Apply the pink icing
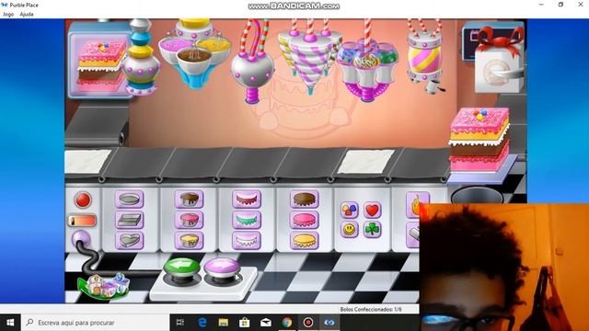Screen dimensions: 589x331 [x=305, y=220]
